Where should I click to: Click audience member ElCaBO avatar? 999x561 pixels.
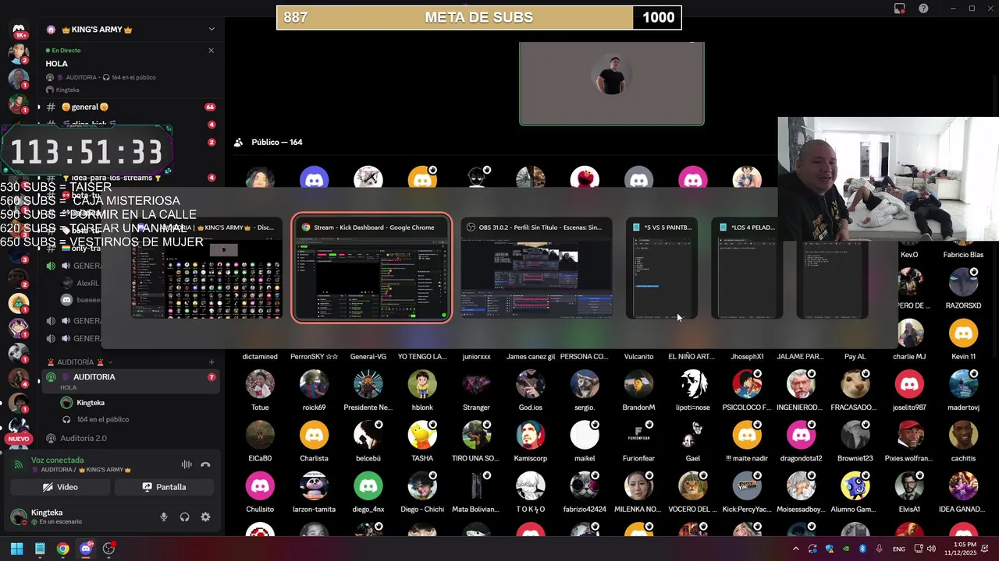pyautogui.click(x=260, y=435)
